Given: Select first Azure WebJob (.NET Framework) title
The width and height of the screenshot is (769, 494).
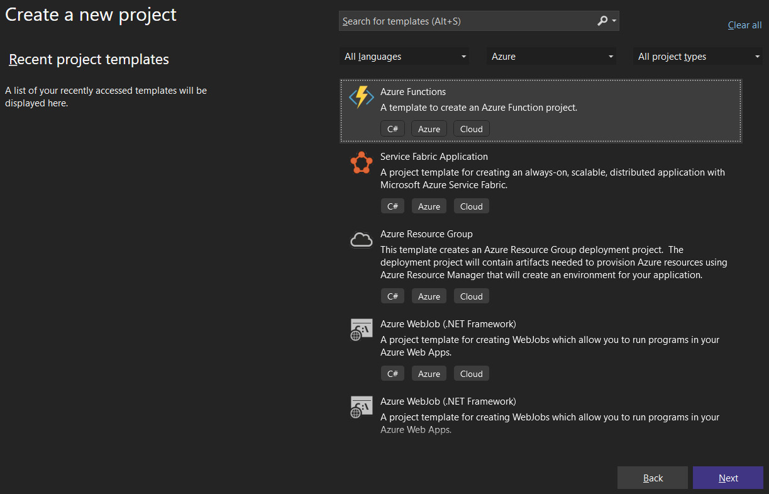Looking at the screenshot, I should tap(448, 324).
